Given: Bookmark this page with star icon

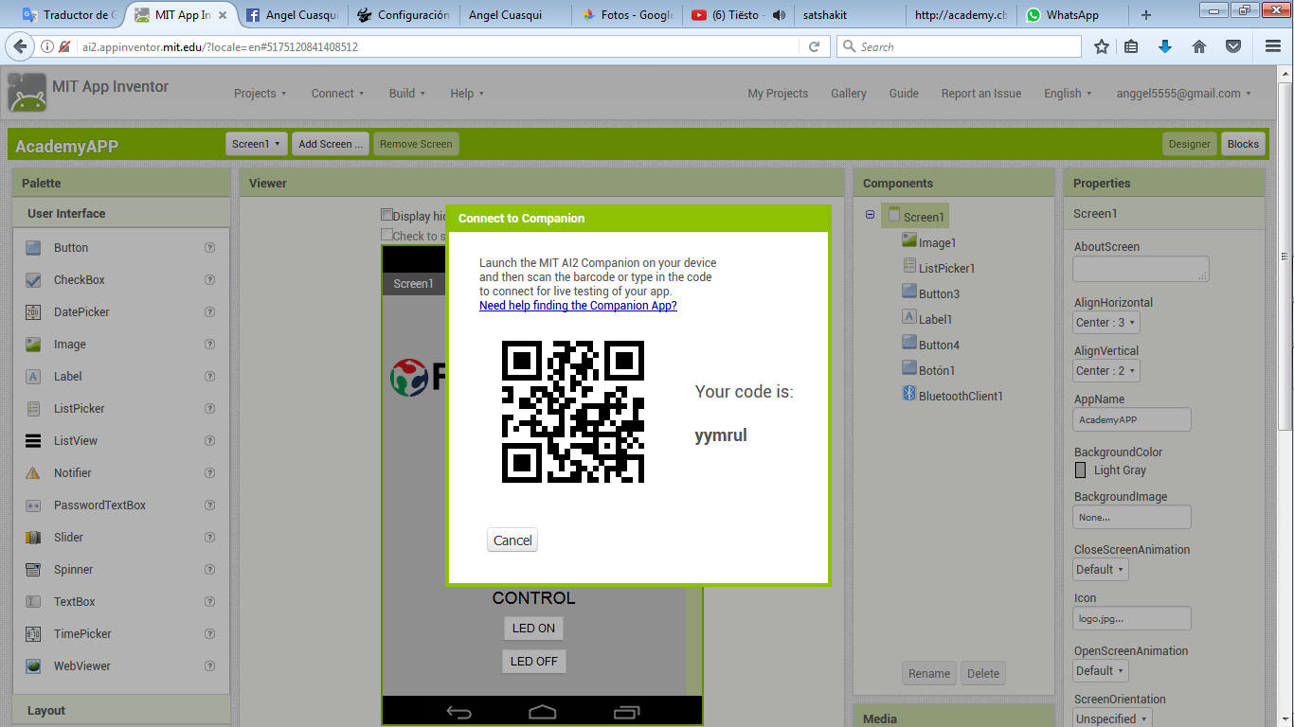Looking at the screenshot, I should coord(1102,46).
